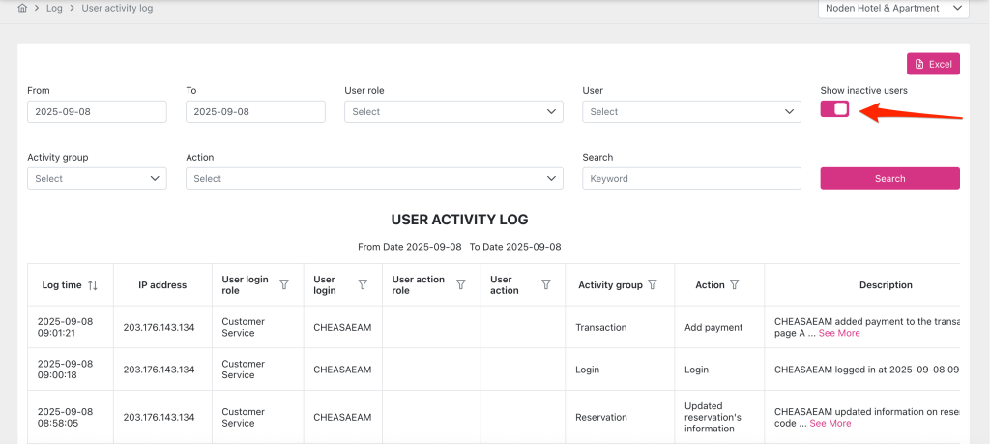Filter the User login role column

coord(284,285)
